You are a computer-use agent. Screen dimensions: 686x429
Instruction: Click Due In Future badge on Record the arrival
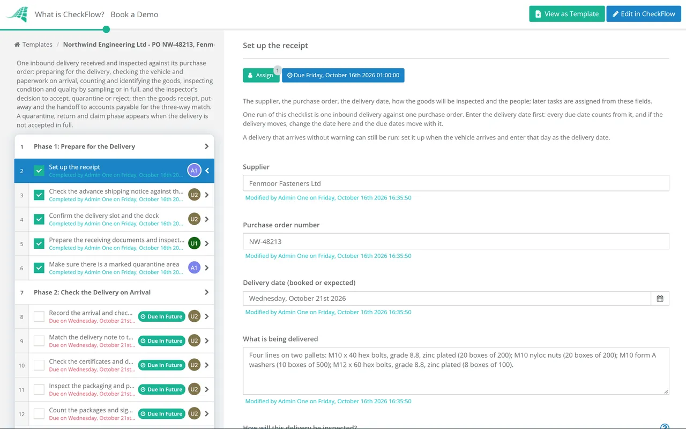(162, 316)
